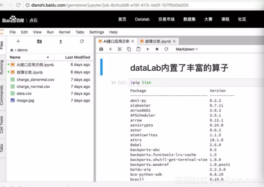Switch to the Ai接口应用示例 notebook tab

[116, 41]
